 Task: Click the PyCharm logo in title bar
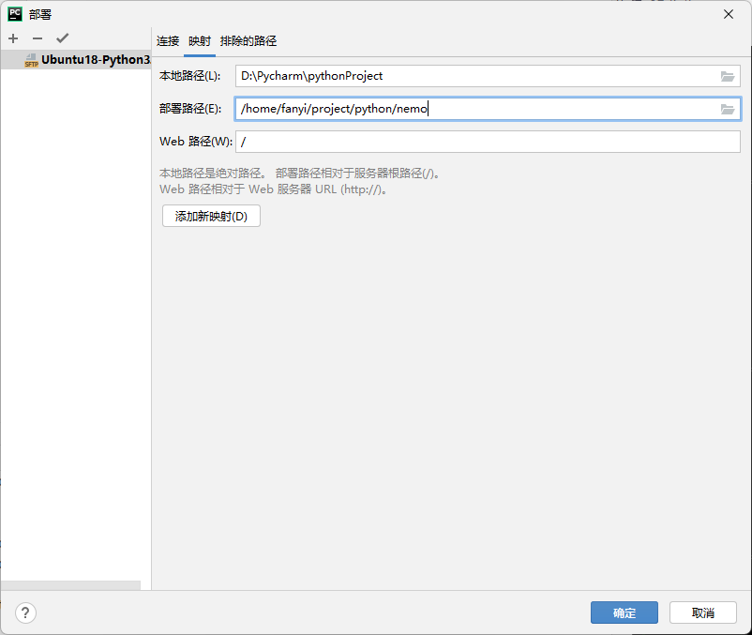(x=15, y=14)
